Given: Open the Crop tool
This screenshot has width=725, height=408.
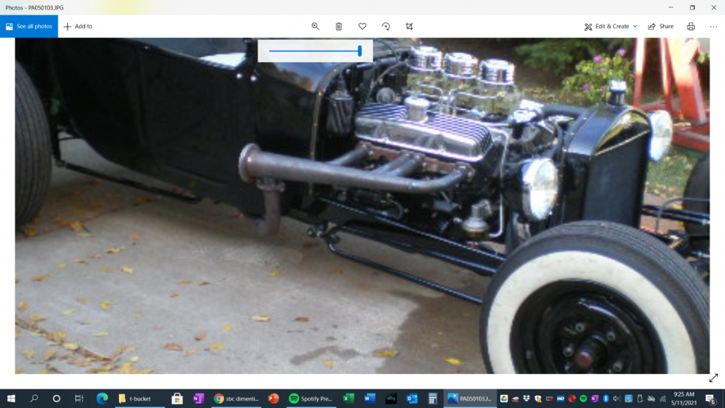Looking at the screenshot, I should click(x=410, y=27).
